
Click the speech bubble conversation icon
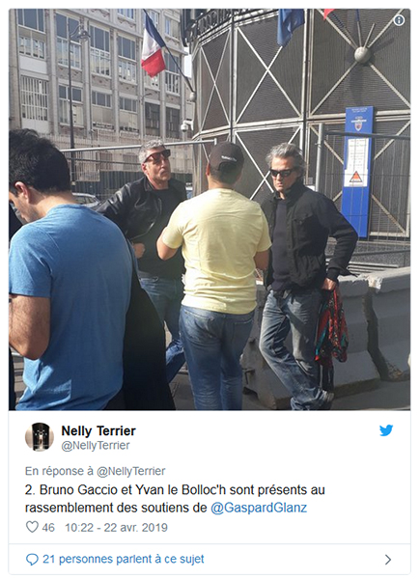[x=32, y=560]
